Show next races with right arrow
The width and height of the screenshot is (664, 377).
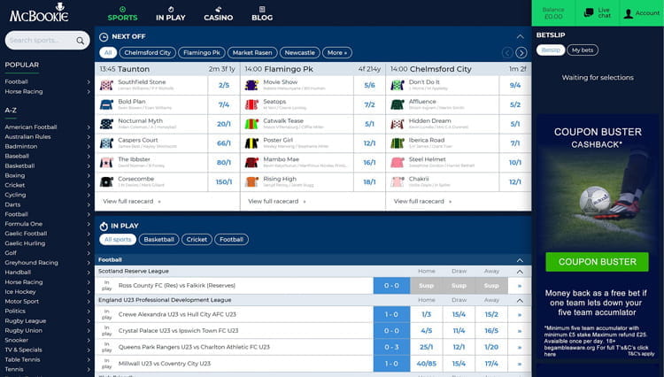point(521,53)
